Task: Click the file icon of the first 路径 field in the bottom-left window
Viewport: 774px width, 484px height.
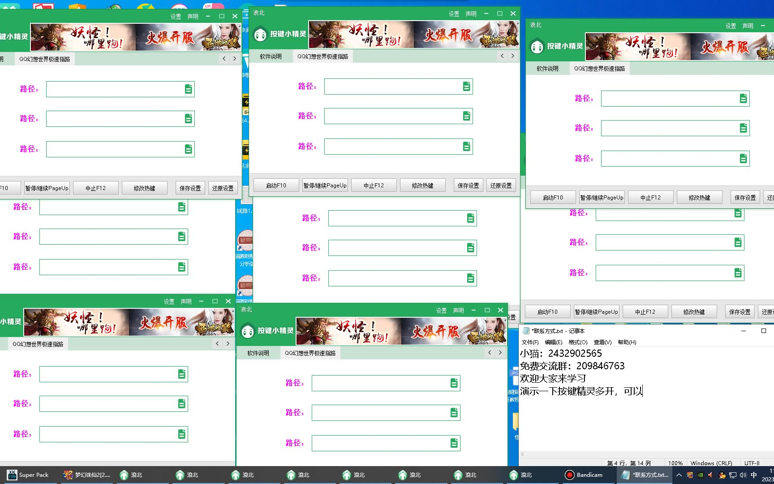Action: coord(181,374)
